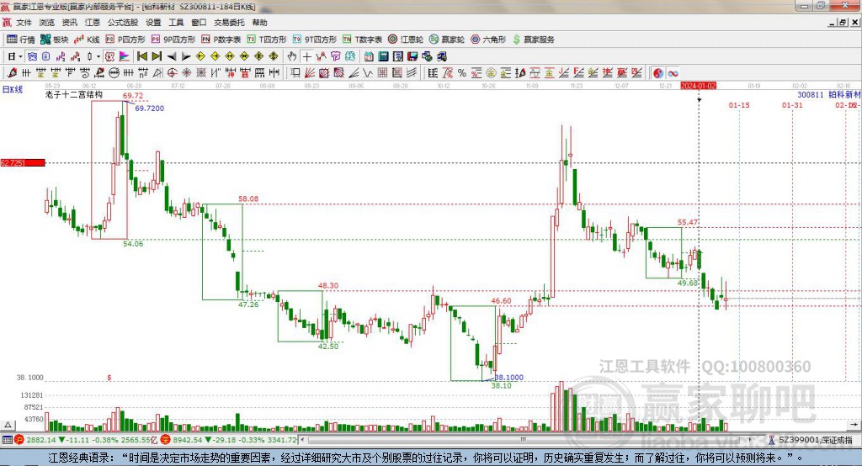Click the 行情 toolbar button
862x466 pixels.
(x=21, y=40)
